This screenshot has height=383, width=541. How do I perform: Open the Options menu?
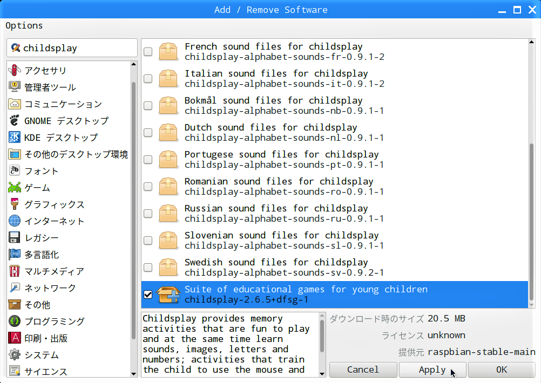click(24, 25)
